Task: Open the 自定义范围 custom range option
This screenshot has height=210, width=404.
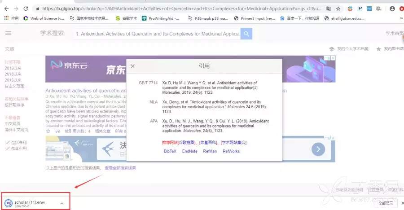Action: click(x=14, y=86)
